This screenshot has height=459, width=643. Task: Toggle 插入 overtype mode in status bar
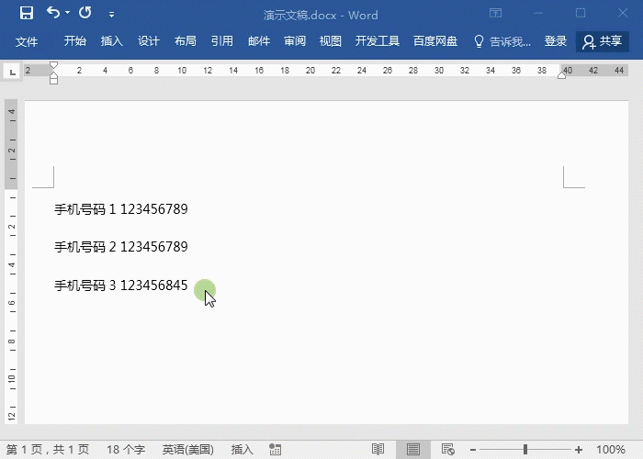pos(242,450)
